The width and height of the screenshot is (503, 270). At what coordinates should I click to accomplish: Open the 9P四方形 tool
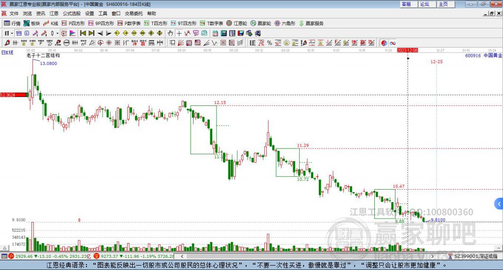click(x=101, y=24)
